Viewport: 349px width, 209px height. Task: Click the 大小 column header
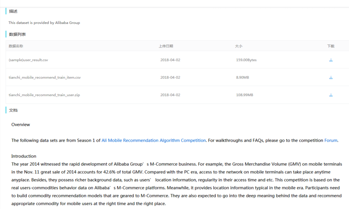[x=239, y=46]
